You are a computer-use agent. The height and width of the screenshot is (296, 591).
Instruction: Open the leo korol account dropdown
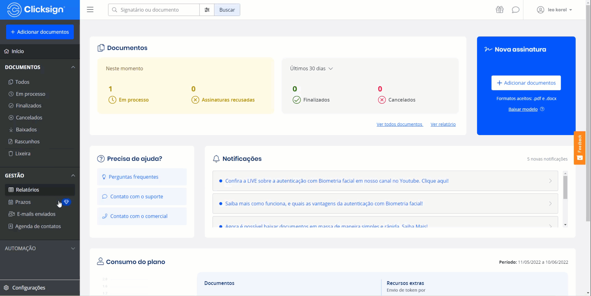pos(555,10)
